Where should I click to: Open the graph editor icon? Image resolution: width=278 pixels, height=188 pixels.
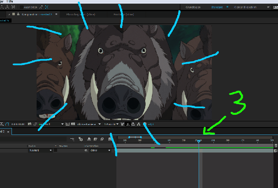pyautogui.click(x=109, y=139)
